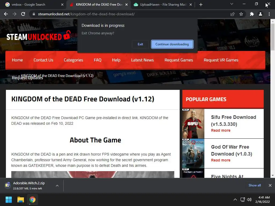Viewport: 275px width, 206px height.
Task: Click the Popular Games header
Action: (x=223, y=99)
